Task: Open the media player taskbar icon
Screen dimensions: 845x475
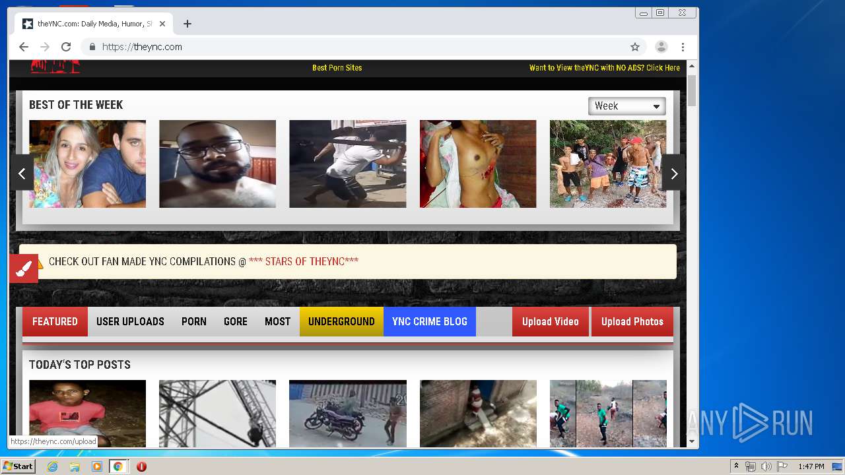Action: (x=97, y=466)
